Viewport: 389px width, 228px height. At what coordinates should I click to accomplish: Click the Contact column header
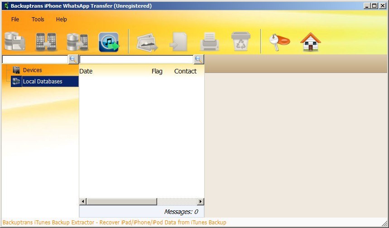click(185, 71)
